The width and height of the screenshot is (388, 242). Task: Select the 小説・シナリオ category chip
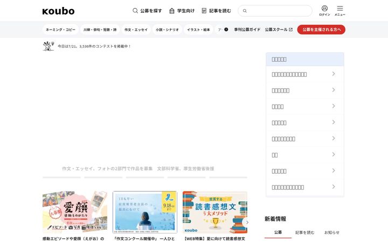pos(167,30)
